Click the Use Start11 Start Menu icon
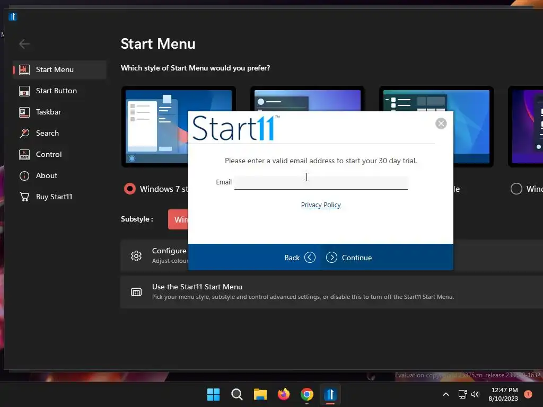Viewport: 543px width, 407px height. click(x=136, y=292)
